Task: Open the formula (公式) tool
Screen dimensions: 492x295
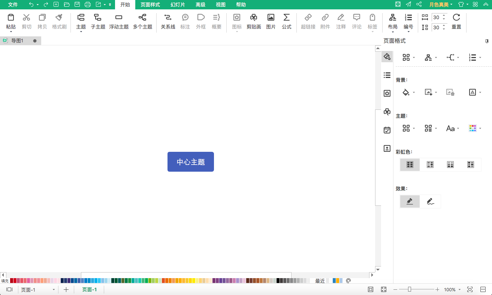Action: (x=286, y=18)
